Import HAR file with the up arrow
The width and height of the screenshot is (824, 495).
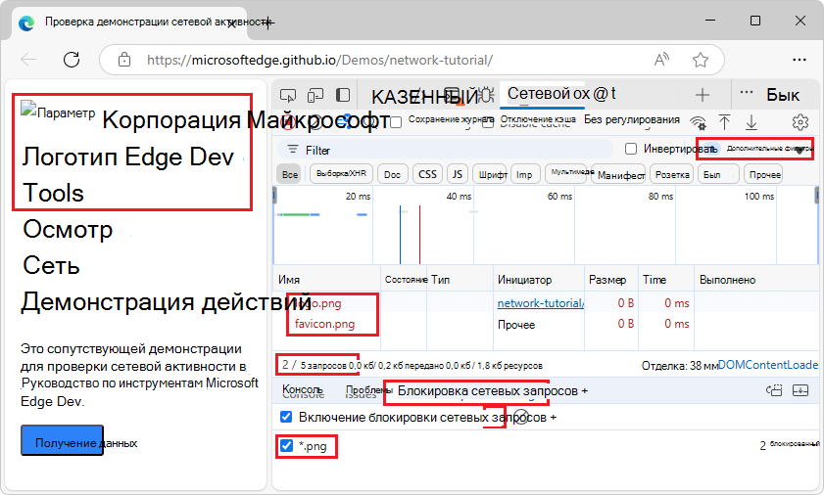click(x=724, y=122)
